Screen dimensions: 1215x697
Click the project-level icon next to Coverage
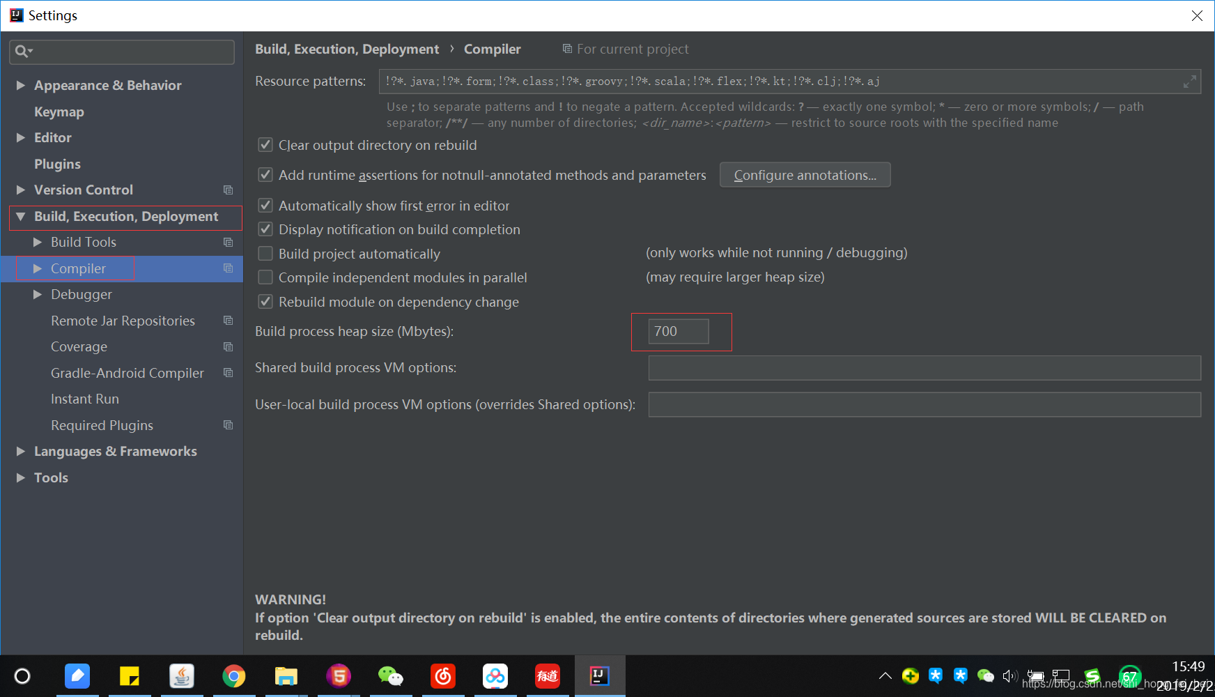click(227, 346)
